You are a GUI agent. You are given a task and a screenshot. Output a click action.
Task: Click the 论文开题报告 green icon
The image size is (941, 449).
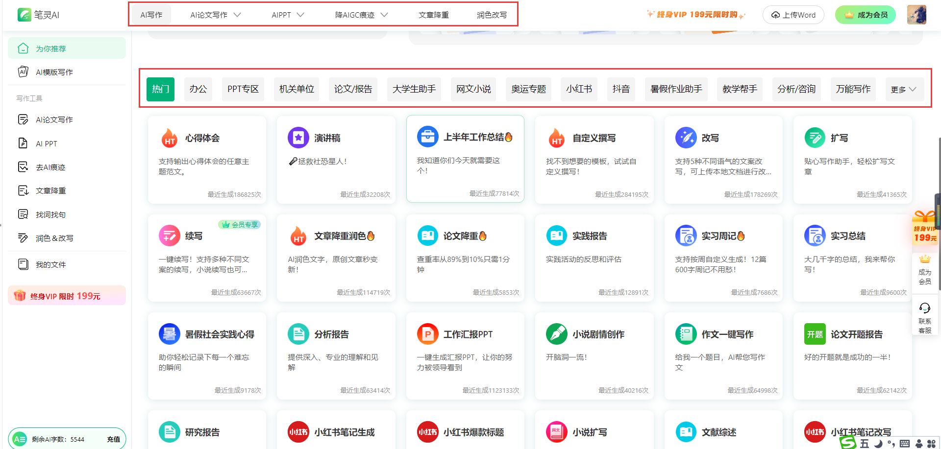(x=815, y=334)
